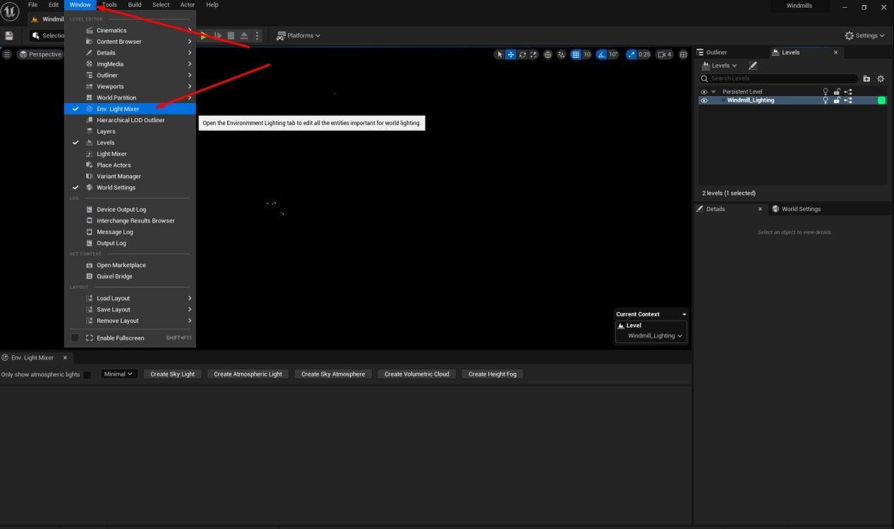Switch to the Outliner tab

coord(716,52)
